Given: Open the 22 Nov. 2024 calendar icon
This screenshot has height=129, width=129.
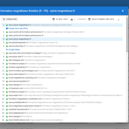Looking at the screenshot, I should 54,19.
